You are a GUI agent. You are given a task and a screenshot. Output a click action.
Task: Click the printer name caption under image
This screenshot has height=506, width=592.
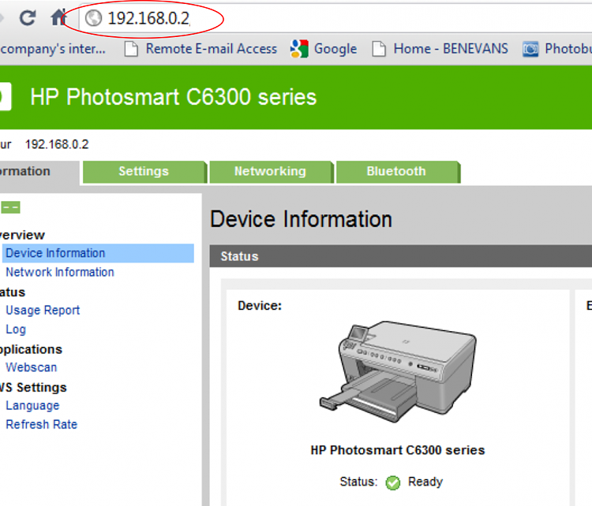tap(398, 450)
